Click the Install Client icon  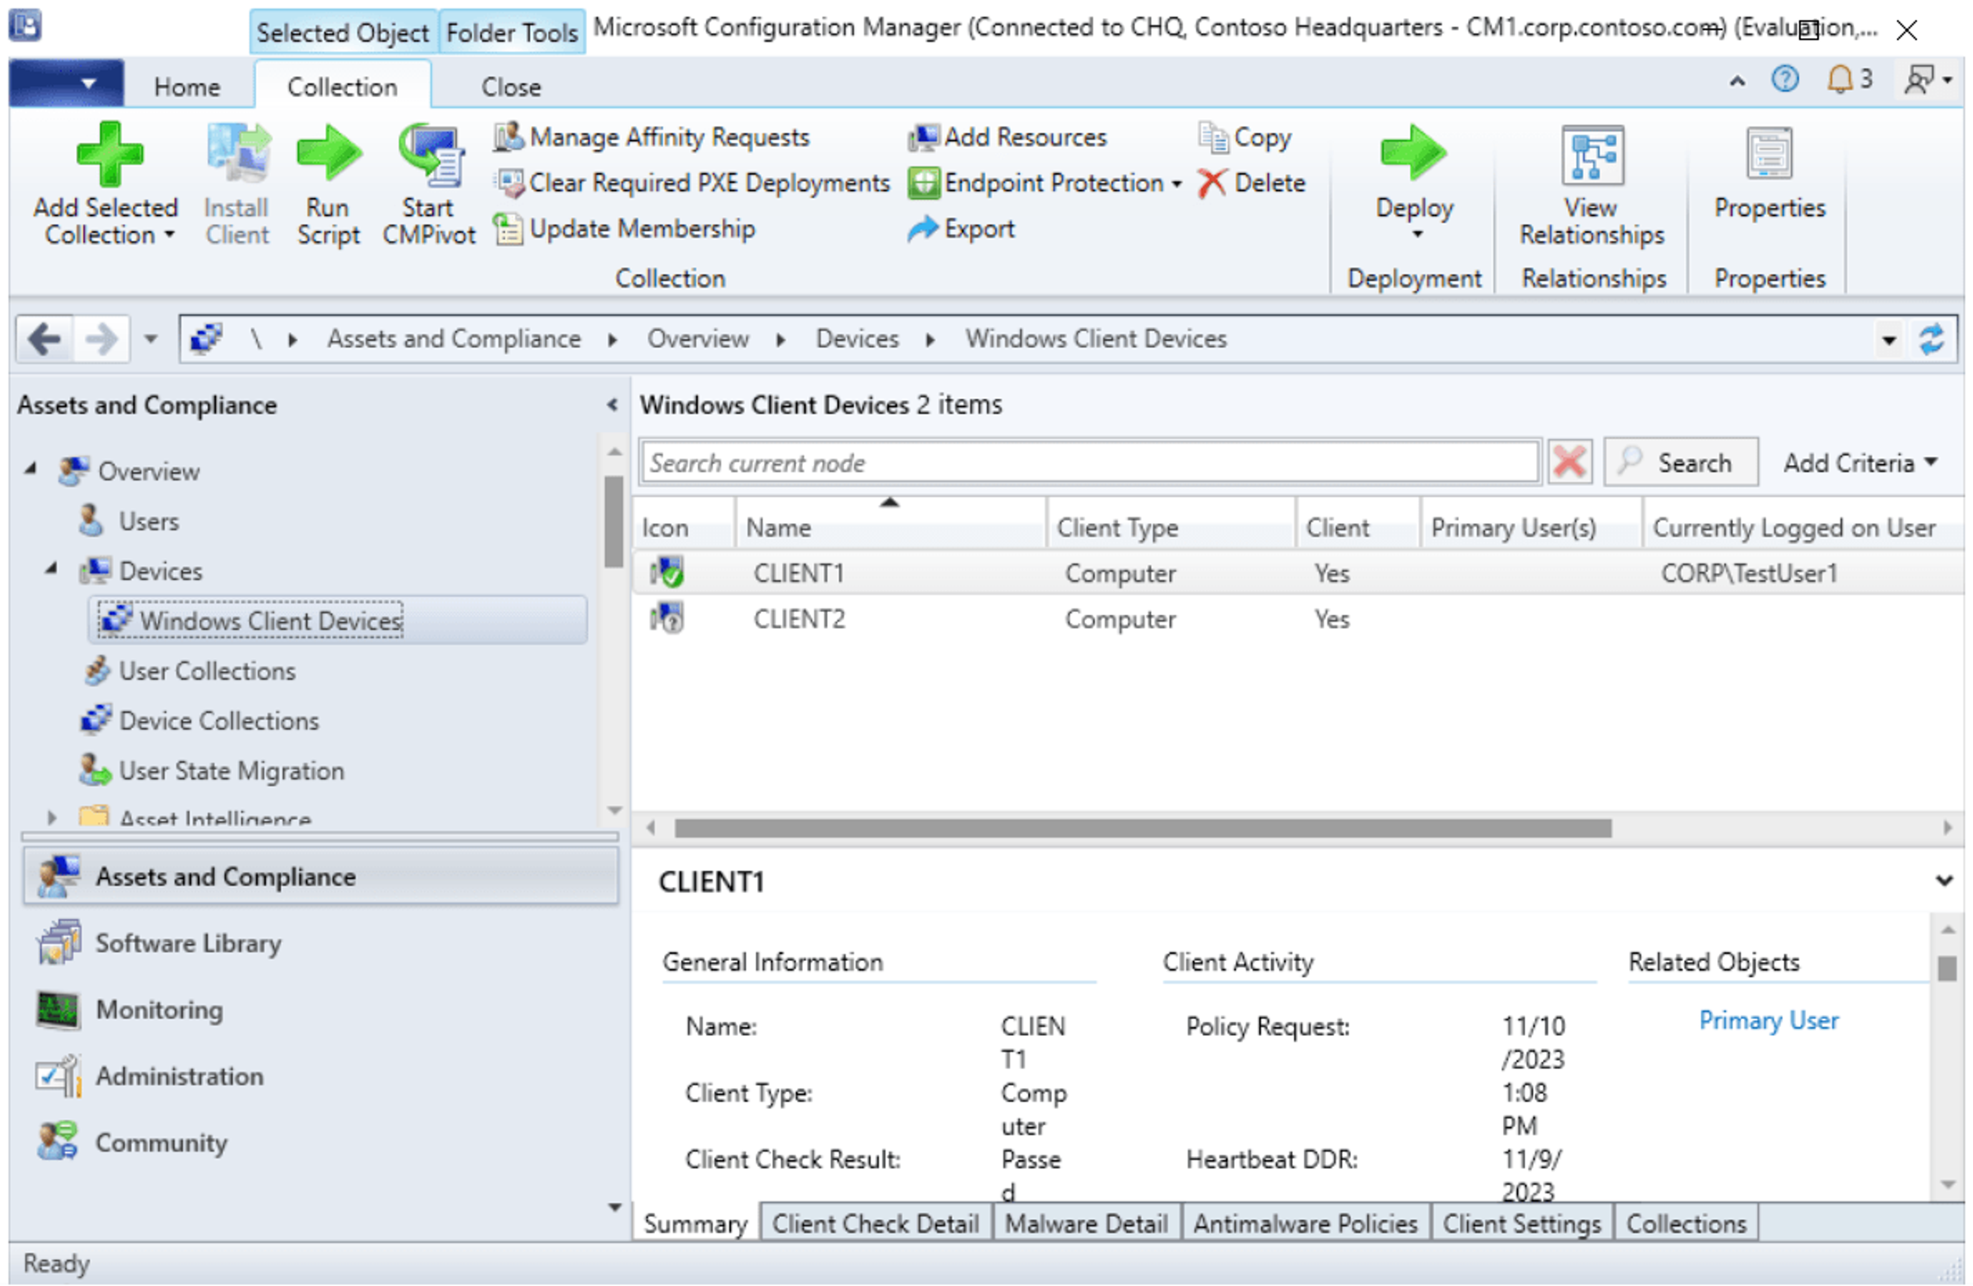238,153
